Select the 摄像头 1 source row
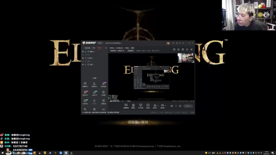The width and height of the screenshot is (276, 155). (x=94, y=51)
